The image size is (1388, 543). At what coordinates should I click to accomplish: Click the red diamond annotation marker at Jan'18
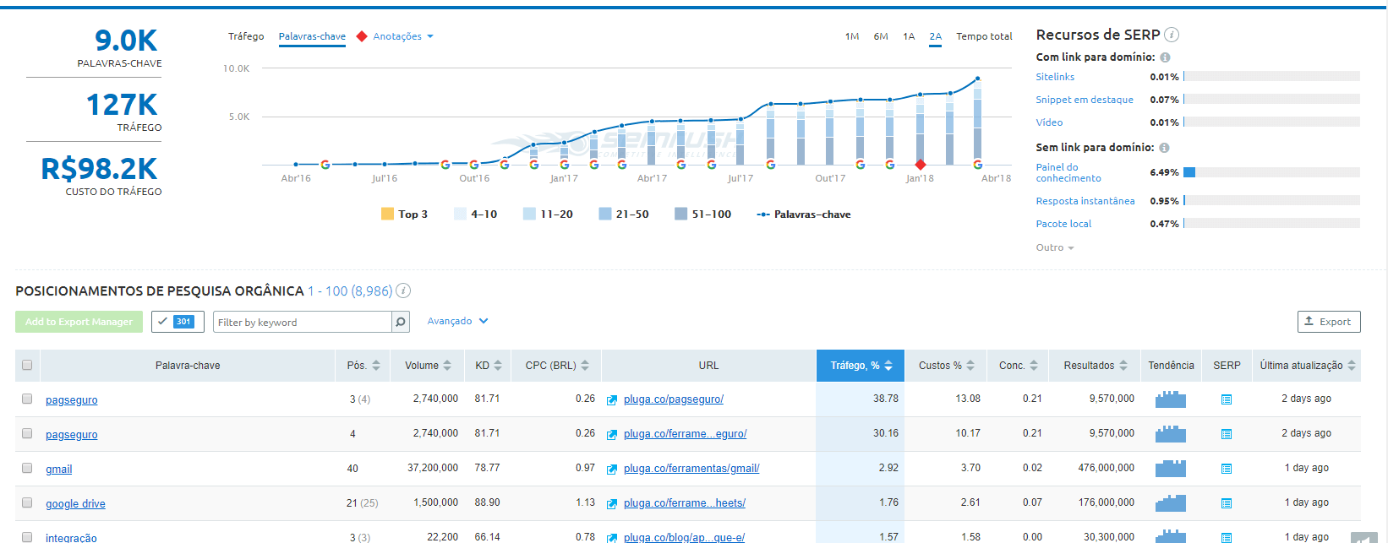(x=921, y=165)
